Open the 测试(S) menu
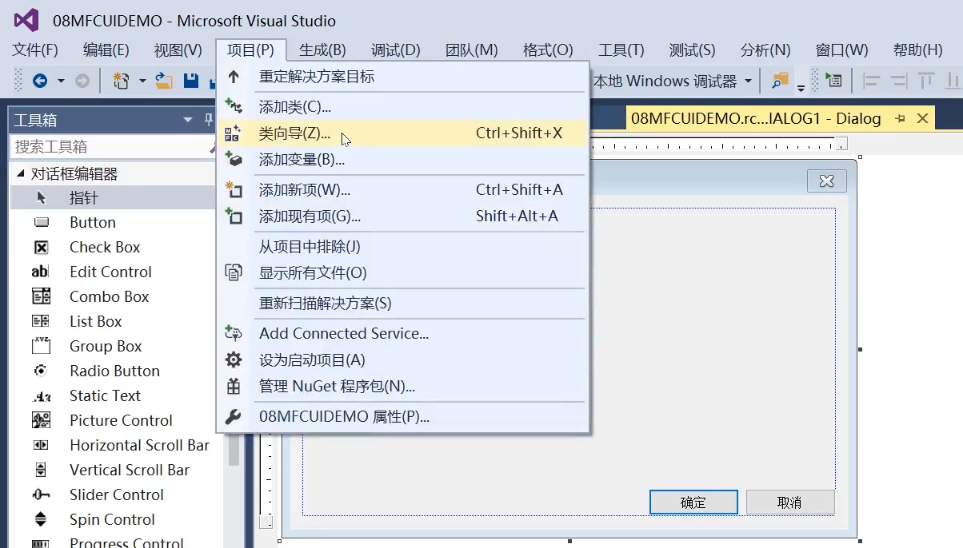Viewport: 963px width, 548px height. point(693,50)
